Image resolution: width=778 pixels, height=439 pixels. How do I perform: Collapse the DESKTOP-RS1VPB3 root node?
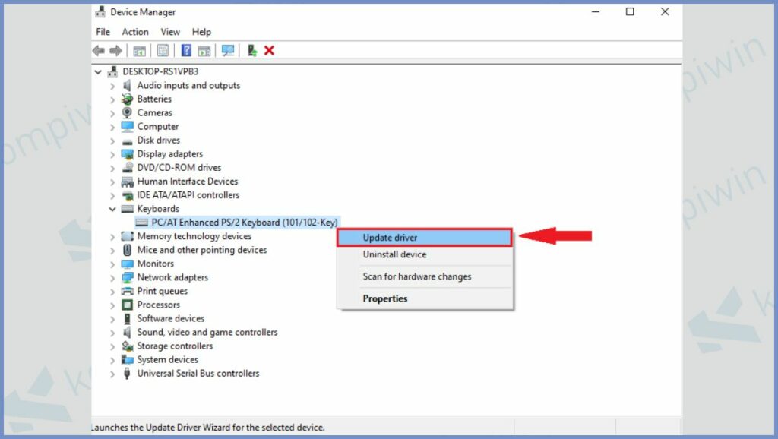pyautogui.click(x=97, y=71)
